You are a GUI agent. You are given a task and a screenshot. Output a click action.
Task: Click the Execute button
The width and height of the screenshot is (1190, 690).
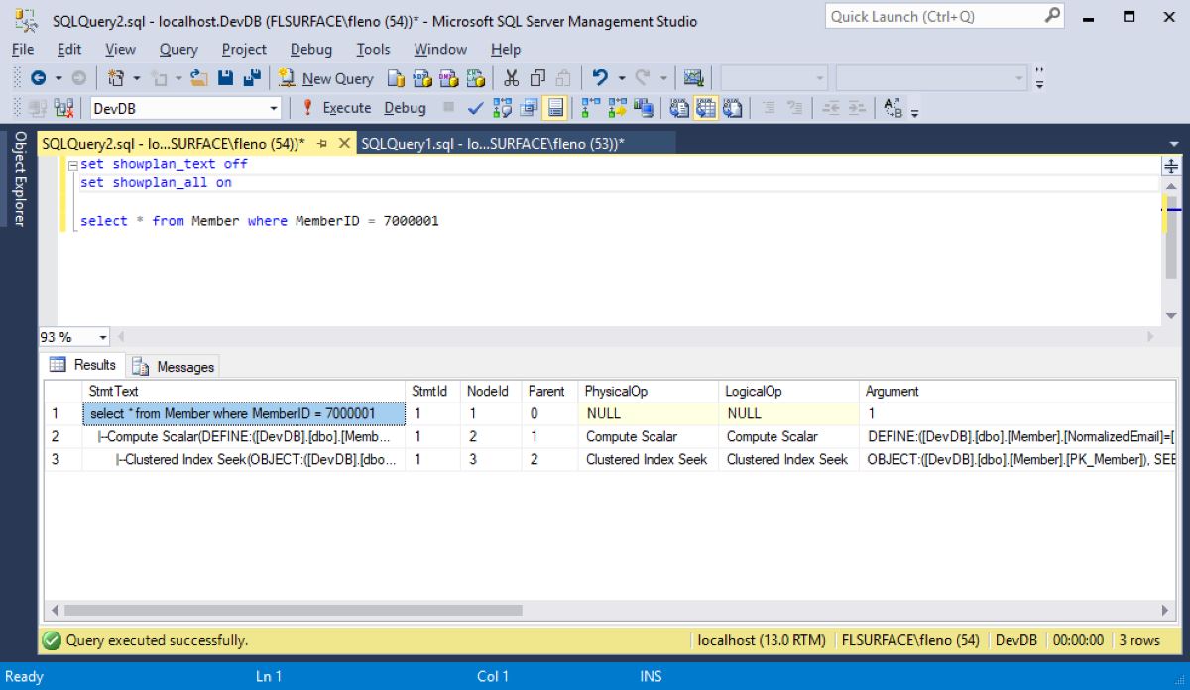click(x=336, y=108)
